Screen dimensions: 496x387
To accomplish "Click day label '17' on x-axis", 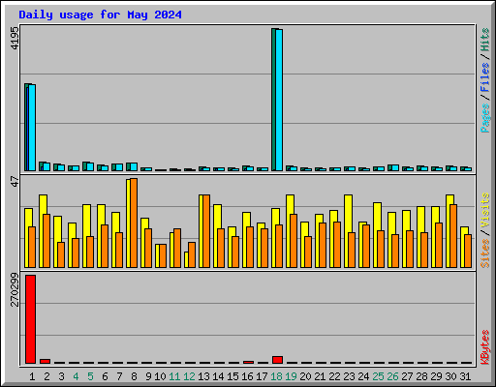I will pyautogui.click(x=262, y=376).
